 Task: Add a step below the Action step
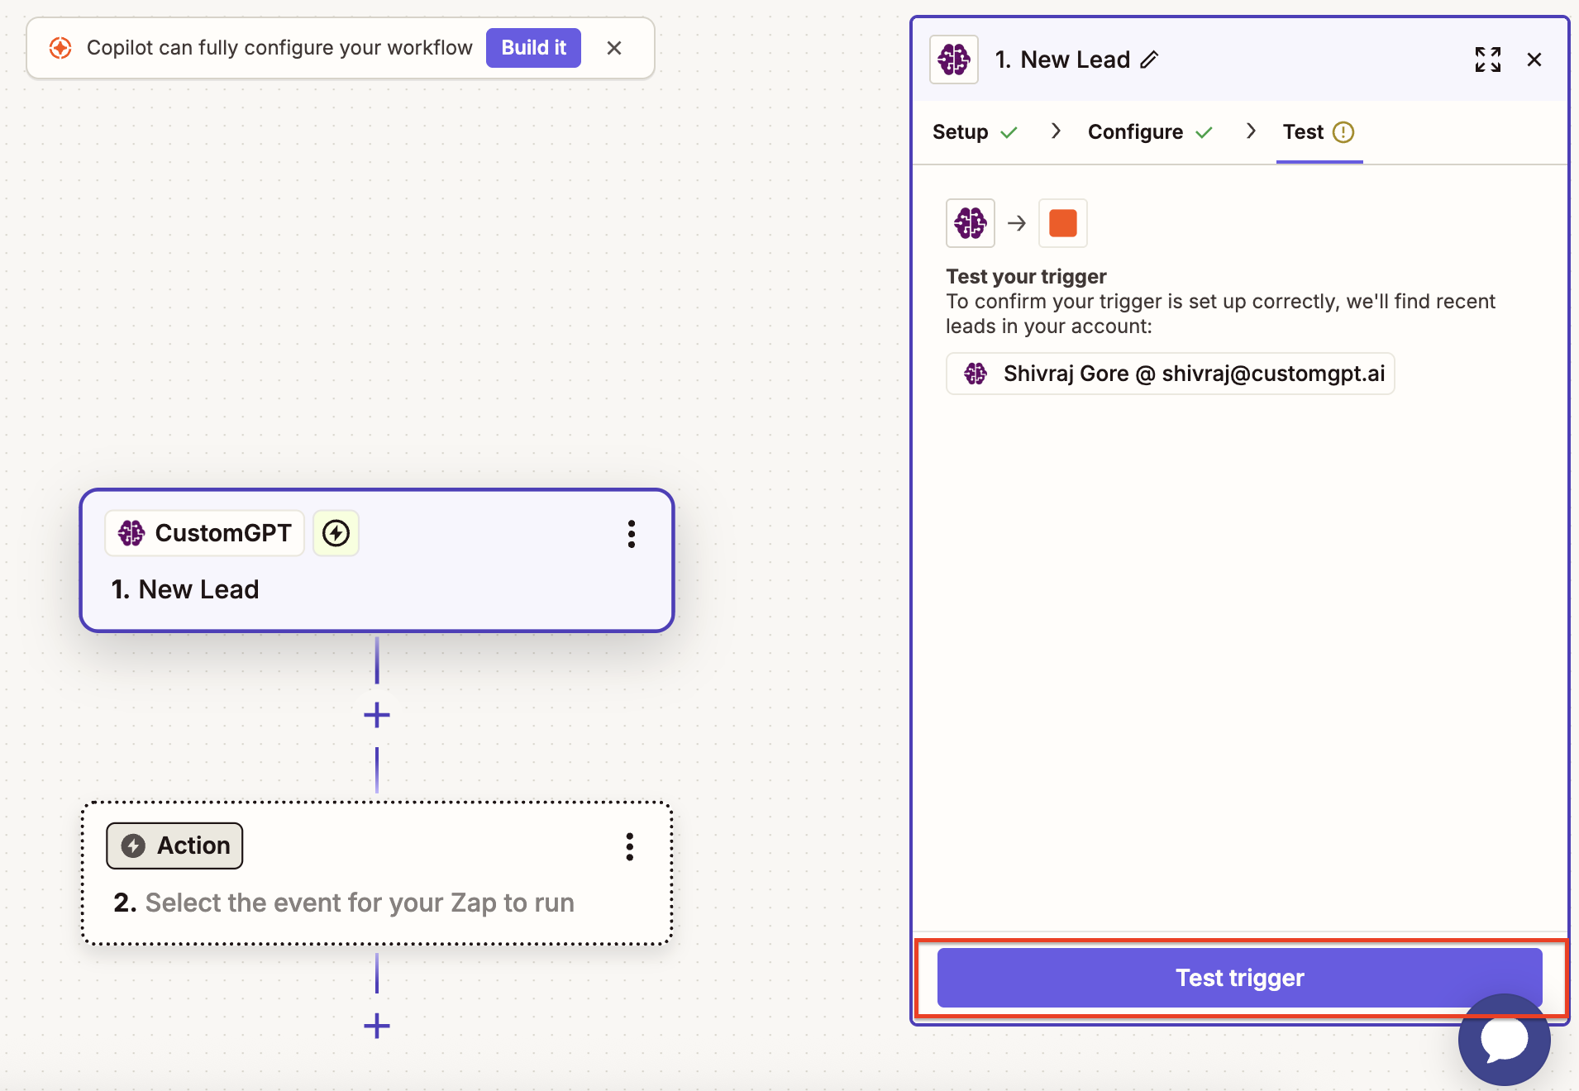tap(377, 1026)
